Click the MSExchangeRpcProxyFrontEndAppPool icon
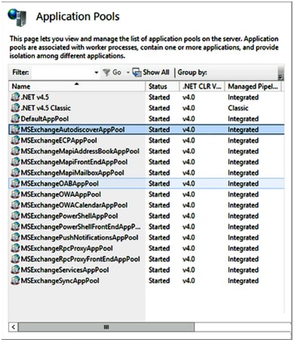The width and height of the screenshot is (295, 340). [15, 259]
